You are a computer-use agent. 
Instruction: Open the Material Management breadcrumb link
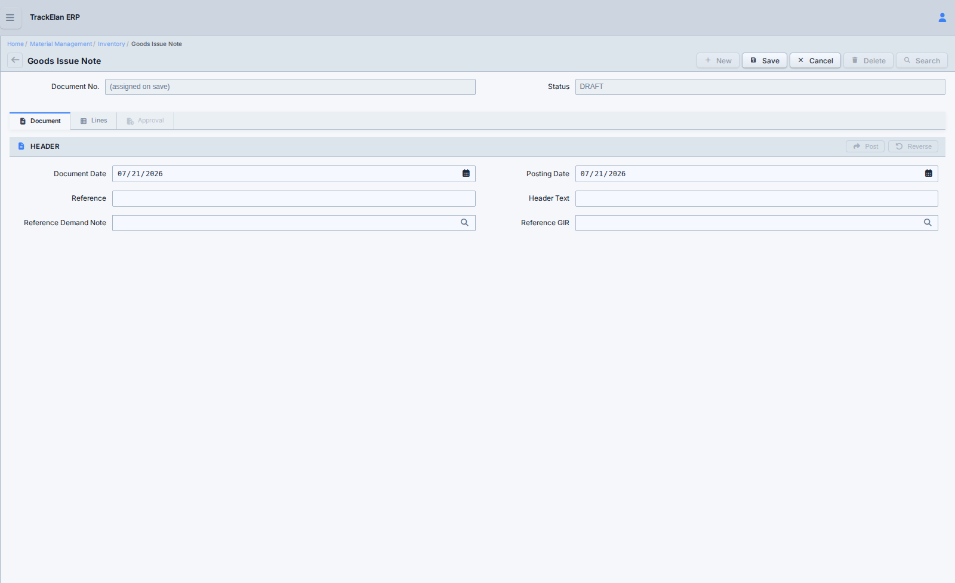(x=61, y=44)
